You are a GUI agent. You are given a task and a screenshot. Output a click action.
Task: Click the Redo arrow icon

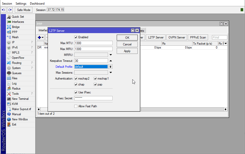pos(10,10)
